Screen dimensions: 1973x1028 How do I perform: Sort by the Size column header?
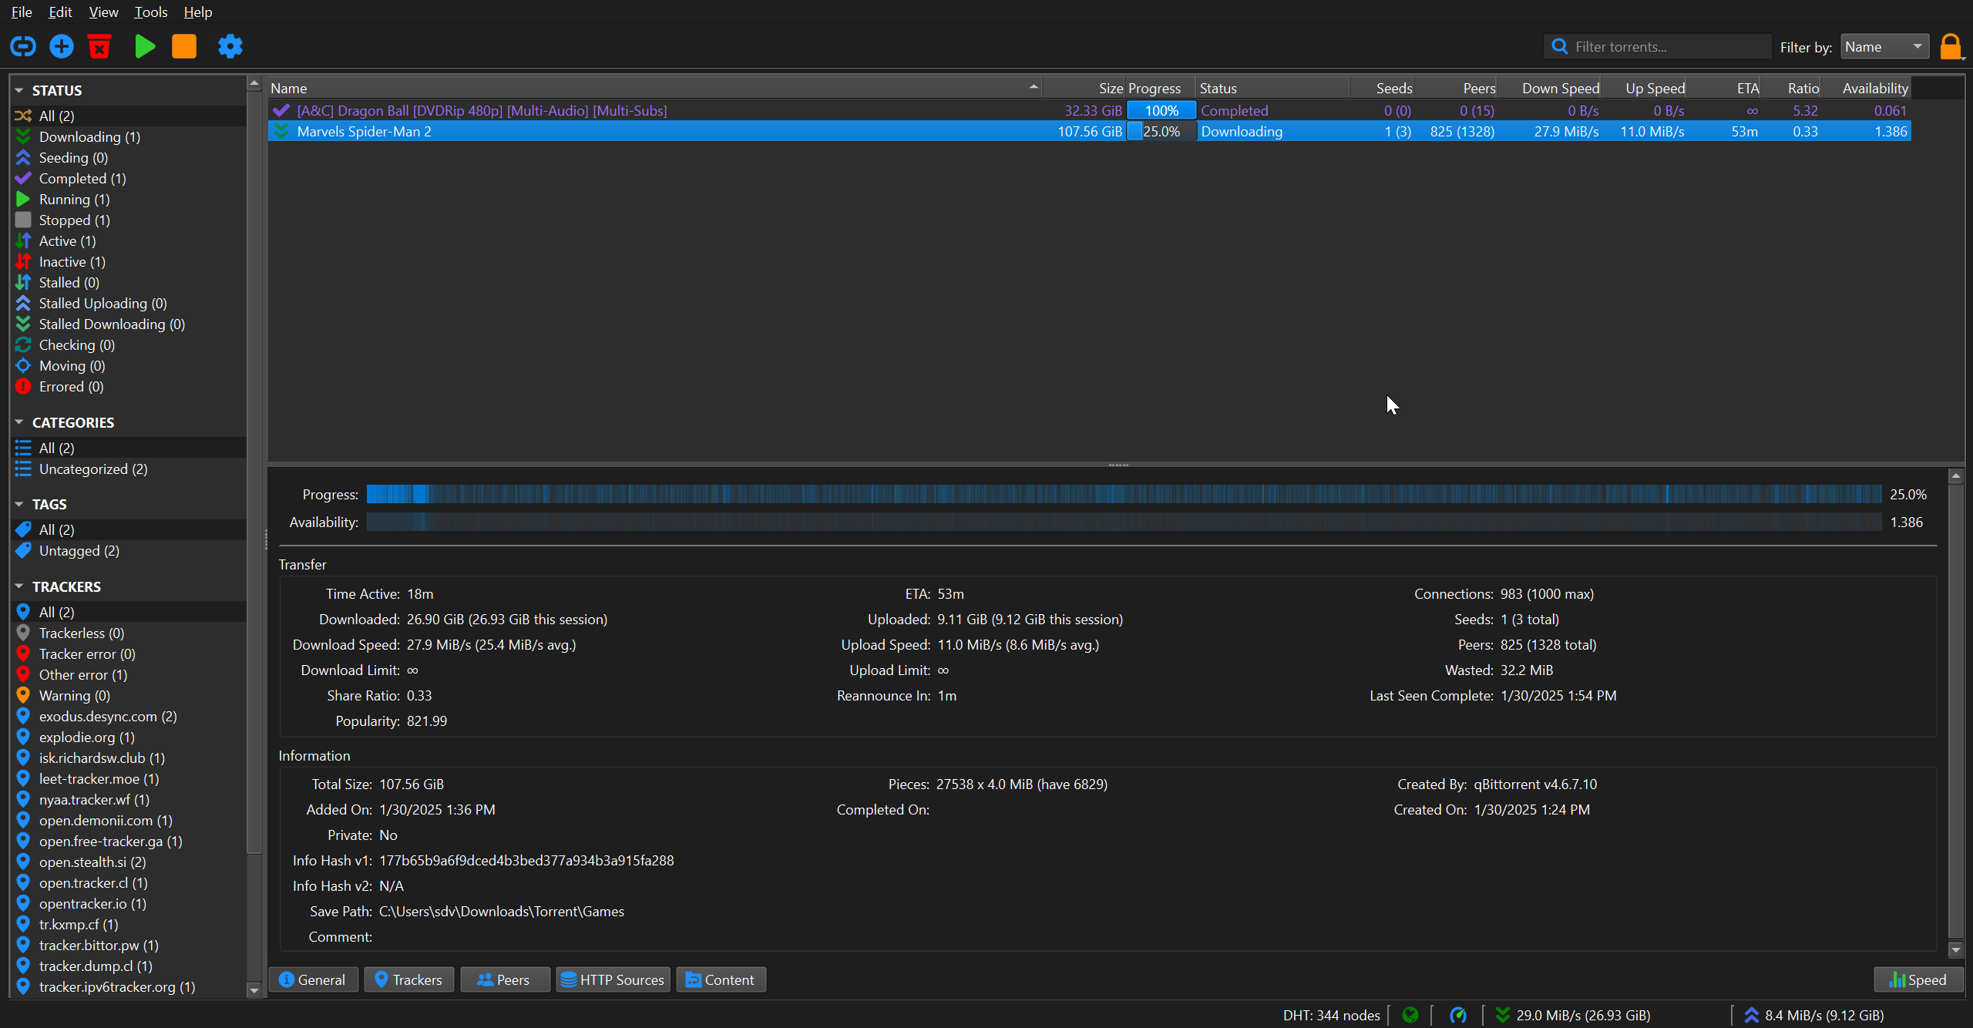tap(1084, 89)
